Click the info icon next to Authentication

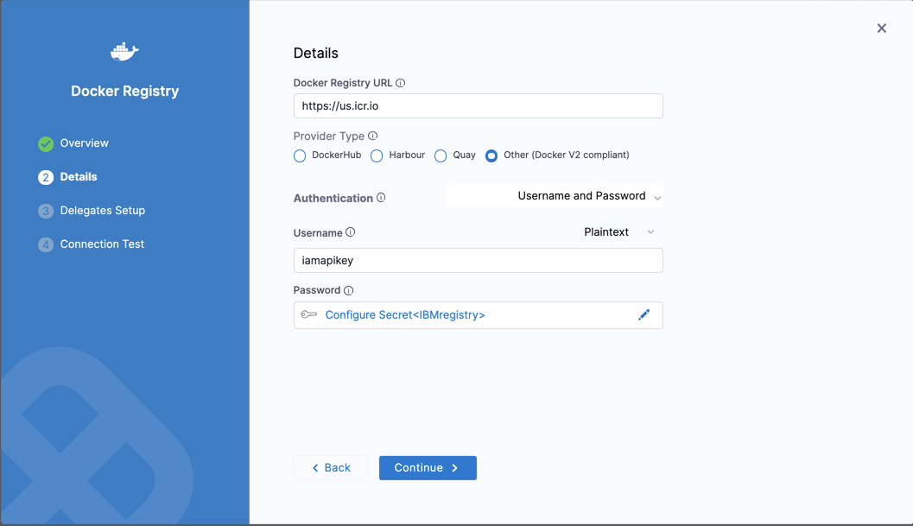(381, 198)
